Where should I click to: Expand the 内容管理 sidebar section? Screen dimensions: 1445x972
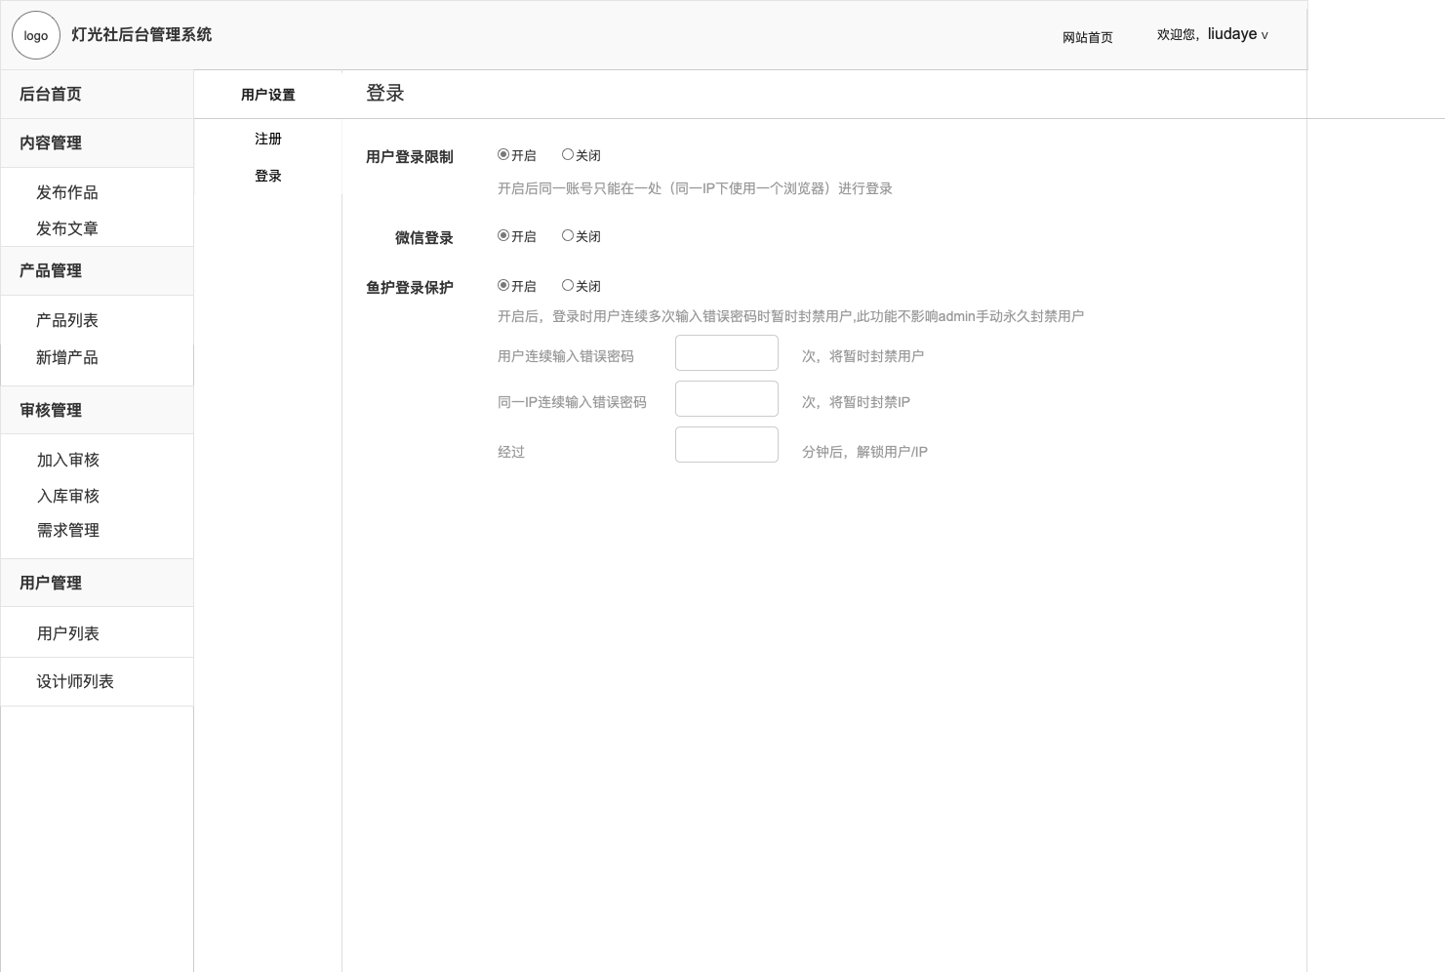point(51,142)
